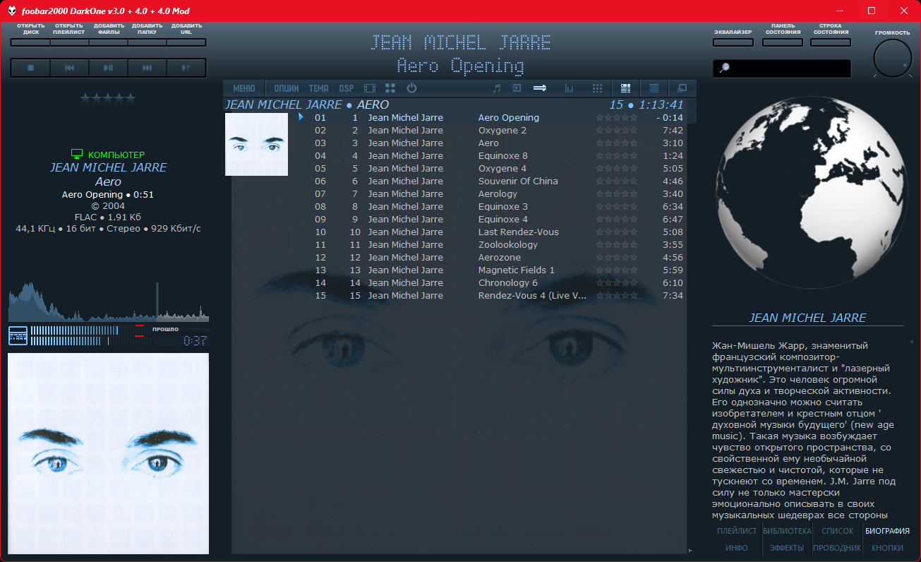Click the music note icon
The width and height of the screenshot is (921, 562).
[497, 88]
